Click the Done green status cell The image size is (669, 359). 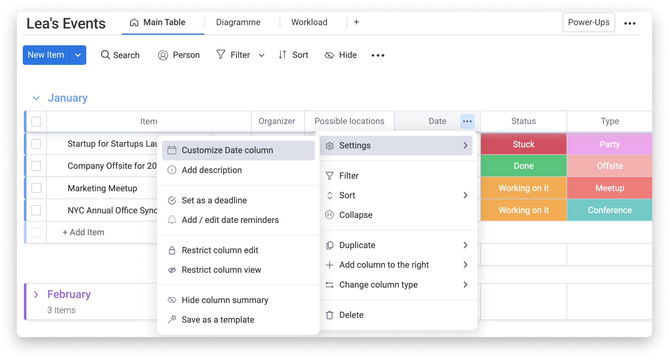(523, 165)
